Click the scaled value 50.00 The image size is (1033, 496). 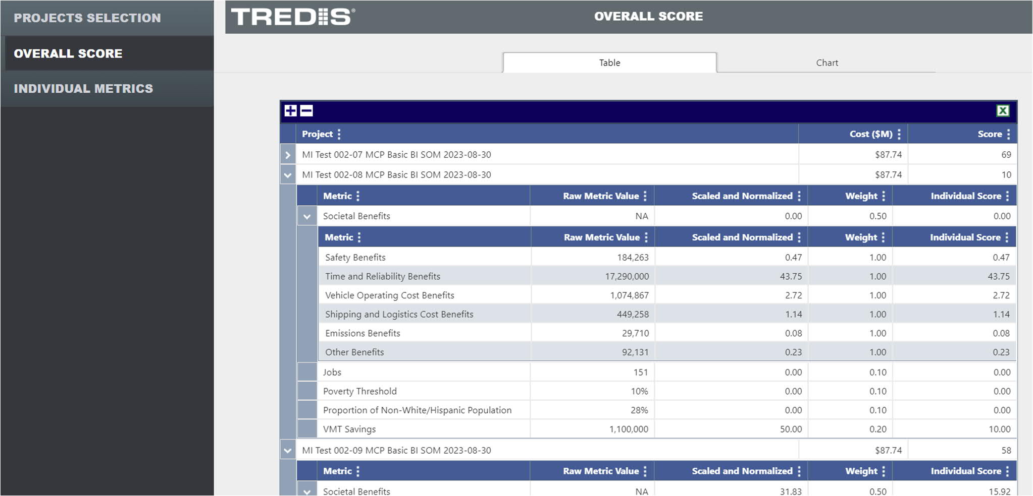[791, 429]
